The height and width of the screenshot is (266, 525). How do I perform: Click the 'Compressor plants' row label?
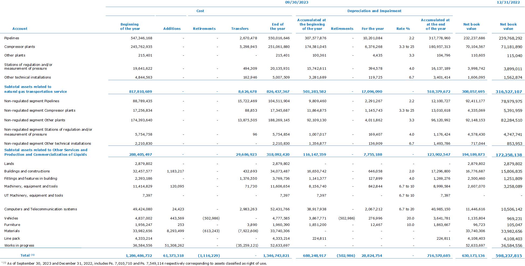point(20,47)
